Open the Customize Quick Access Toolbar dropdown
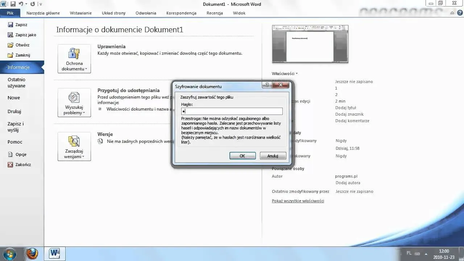 [40, 4]
